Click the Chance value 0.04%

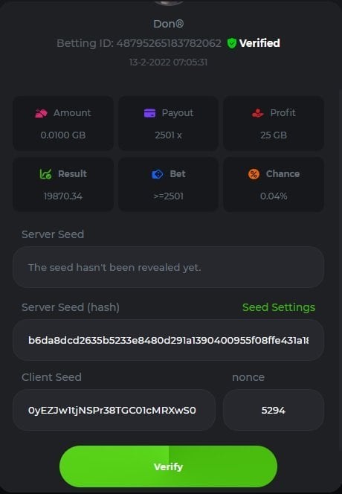(x=274, y=196)
